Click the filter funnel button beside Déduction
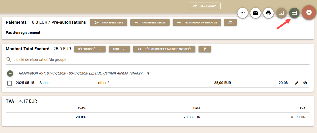 click(205, 49)
